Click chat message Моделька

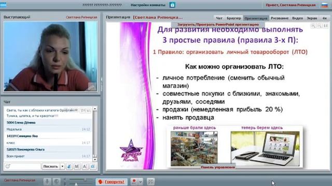pos(14,129)
